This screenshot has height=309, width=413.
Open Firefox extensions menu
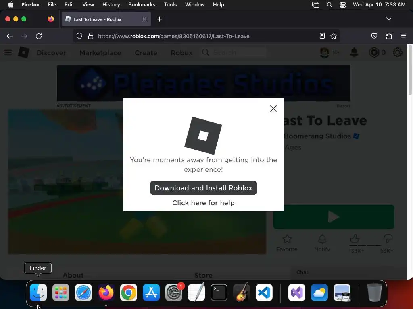(x=389, y=36)
